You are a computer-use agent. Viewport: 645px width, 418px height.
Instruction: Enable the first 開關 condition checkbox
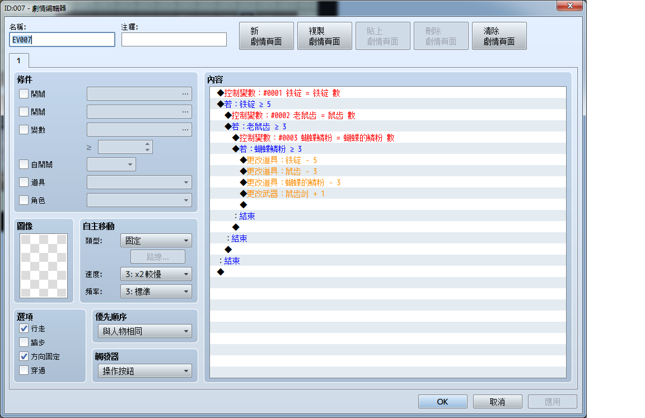coord(24,93)
